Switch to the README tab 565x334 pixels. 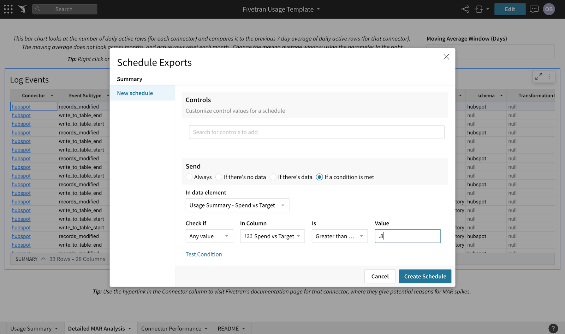(229, 328)
